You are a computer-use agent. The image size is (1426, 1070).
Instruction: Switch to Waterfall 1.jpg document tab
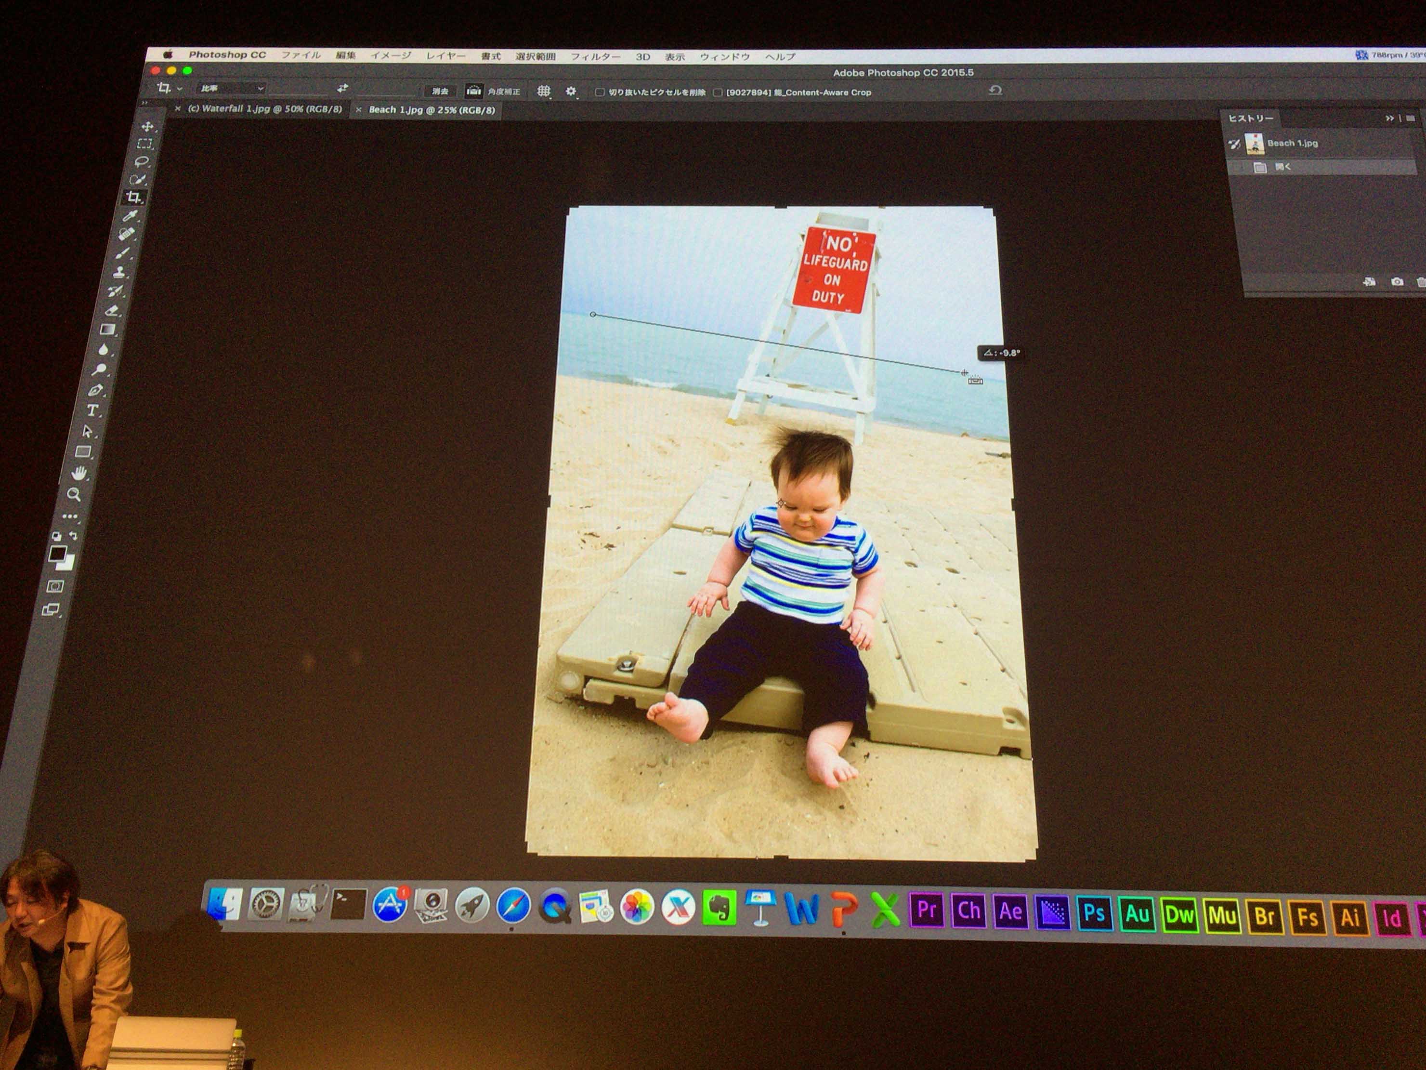click(x=264, y=109)
